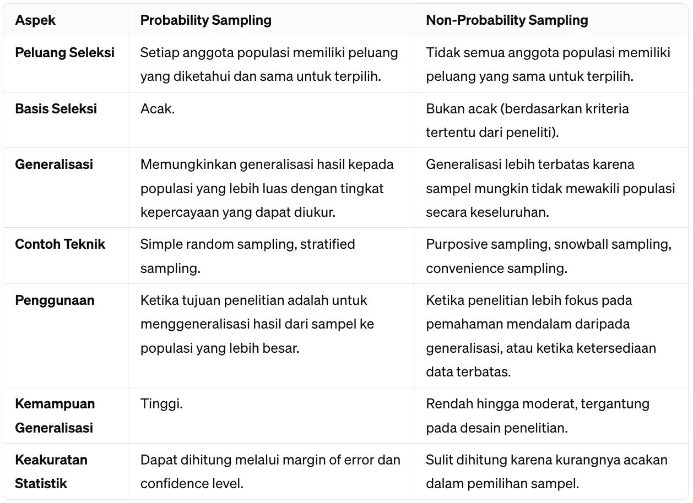Click the Probability Sampling column header
This screenshot has height=503, width=693.
(x=205, y=20)
